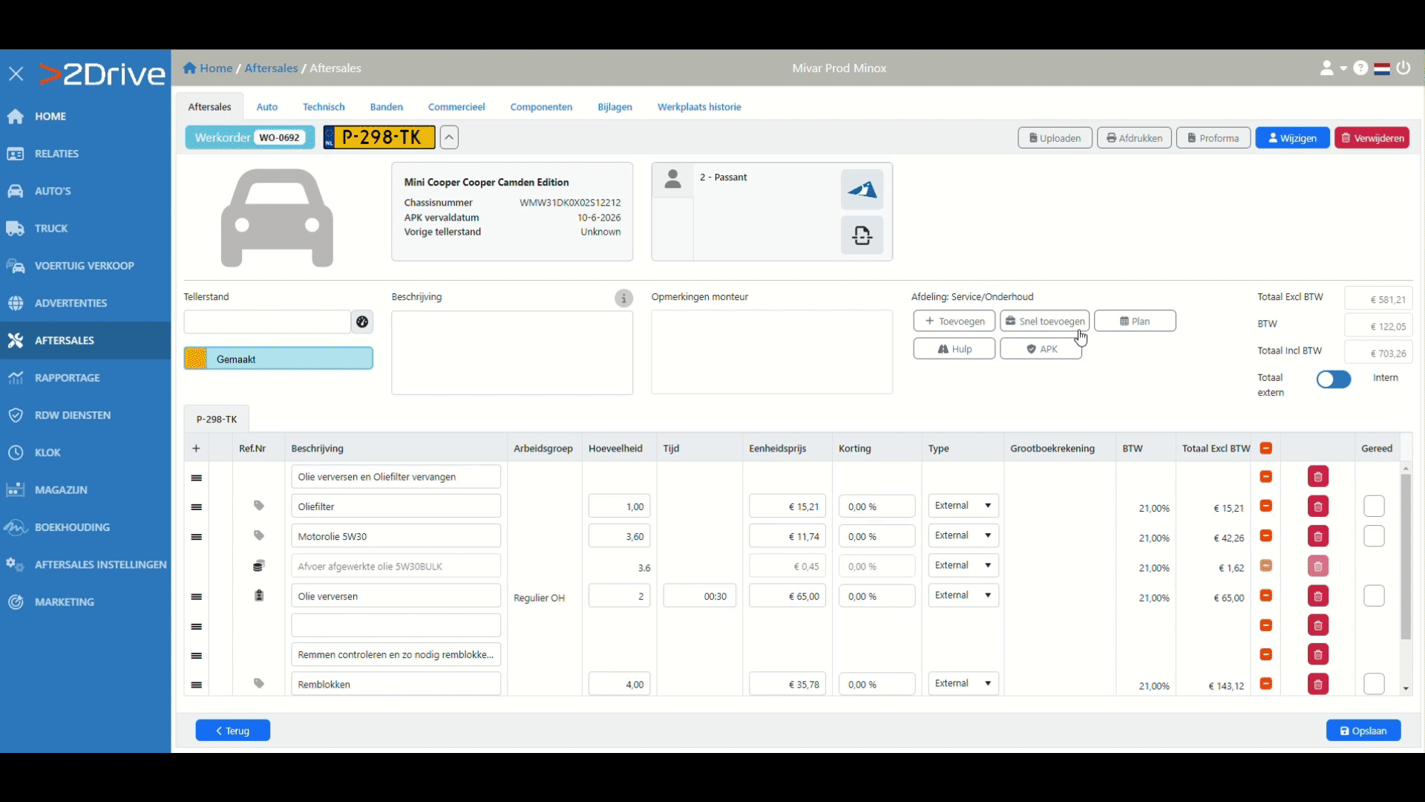Viewport: 1425px width, 802px height.
Task: Click the plus icon in table header
Action: click(196, 449)
